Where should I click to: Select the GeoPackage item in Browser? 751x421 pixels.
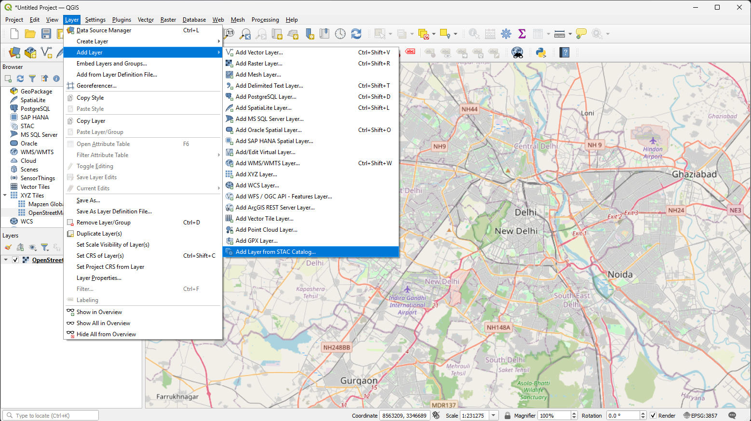click(x=36, y=92)
